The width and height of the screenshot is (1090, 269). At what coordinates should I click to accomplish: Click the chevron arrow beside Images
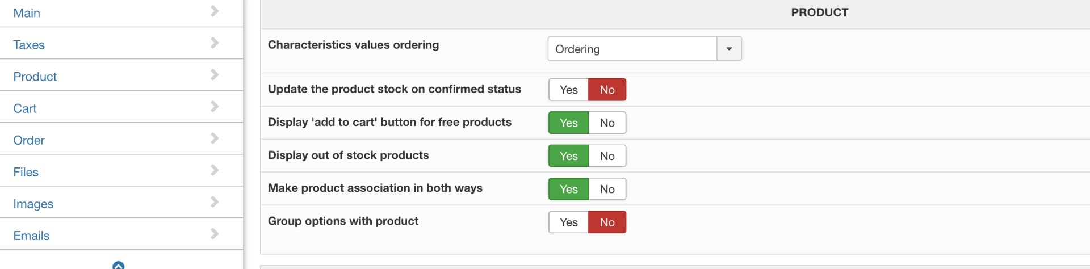[x=215, y=201]
